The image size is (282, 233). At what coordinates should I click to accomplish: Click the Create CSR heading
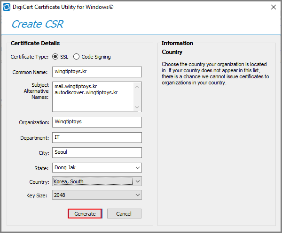38,24
